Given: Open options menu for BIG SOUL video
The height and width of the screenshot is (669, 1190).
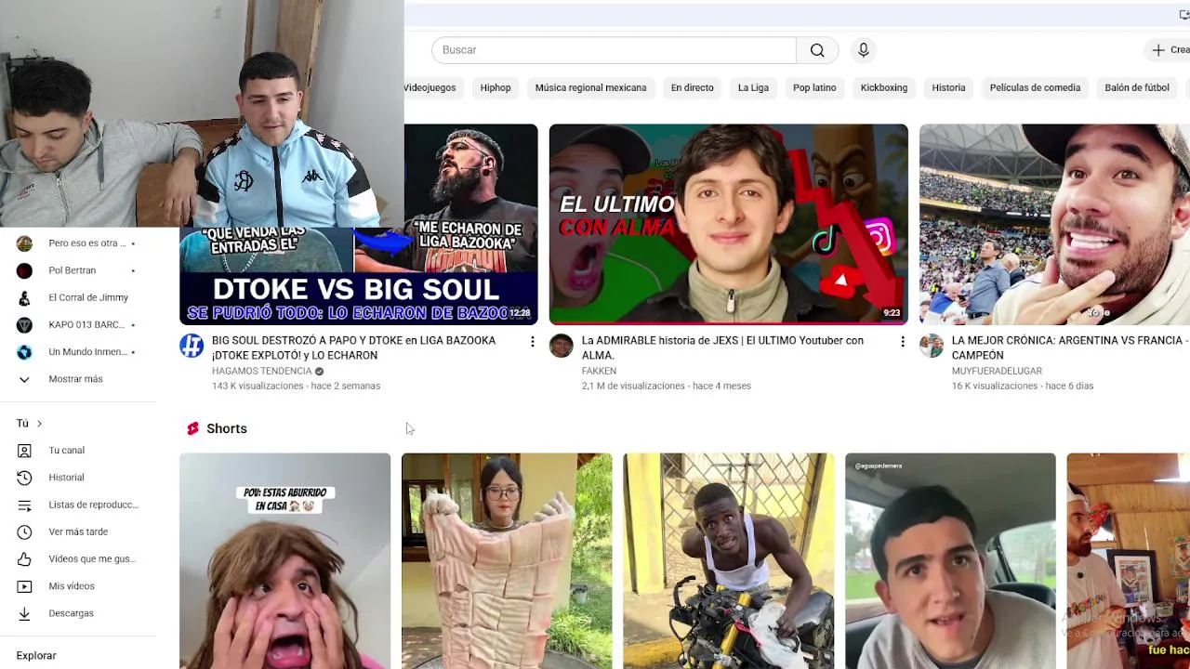Looking at the screenshot, I should click(x=532, y=342).
